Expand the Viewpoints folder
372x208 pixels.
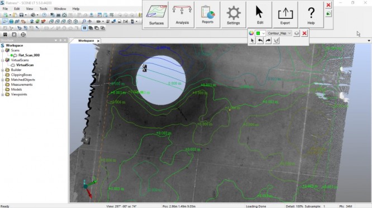[x=3, y=95]
